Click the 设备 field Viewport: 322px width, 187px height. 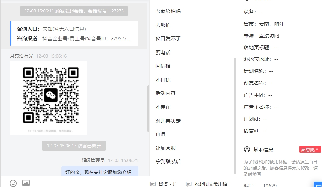coord(253,12)
